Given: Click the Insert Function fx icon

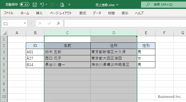Looking at the screenshot, I should click(59, 23).
